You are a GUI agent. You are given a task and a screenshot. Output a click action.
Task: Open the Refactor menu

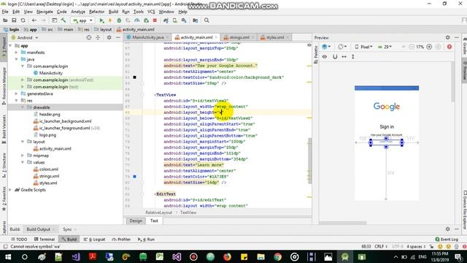point(97,12)
